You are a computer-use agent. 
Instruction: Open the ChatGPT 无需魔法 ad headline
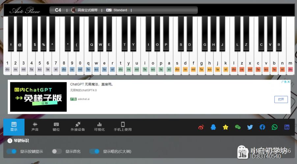(92, 84)
